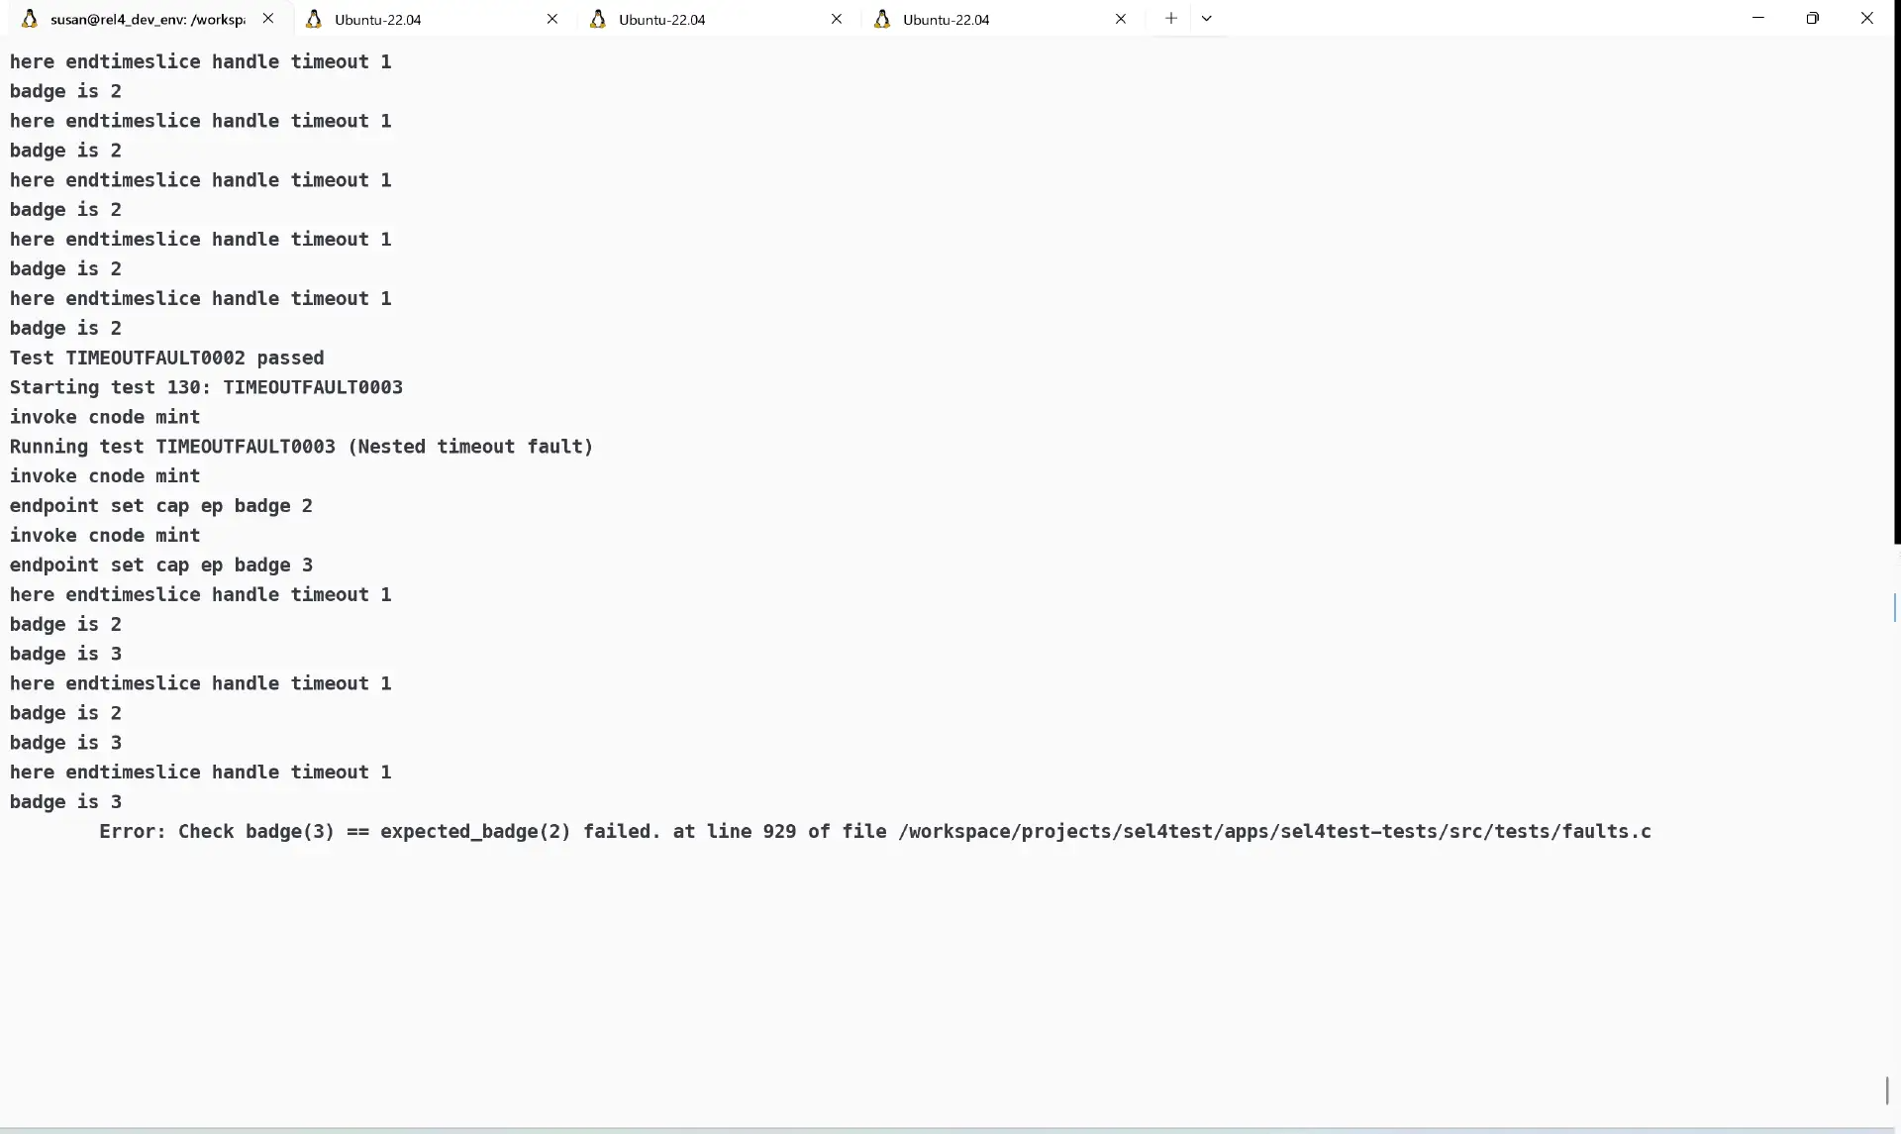Image resolution: width=1901 pixels, height=1134 pixels.
Task: Close the susan@rel4_dev_env tab
Action: coord(268,19)
